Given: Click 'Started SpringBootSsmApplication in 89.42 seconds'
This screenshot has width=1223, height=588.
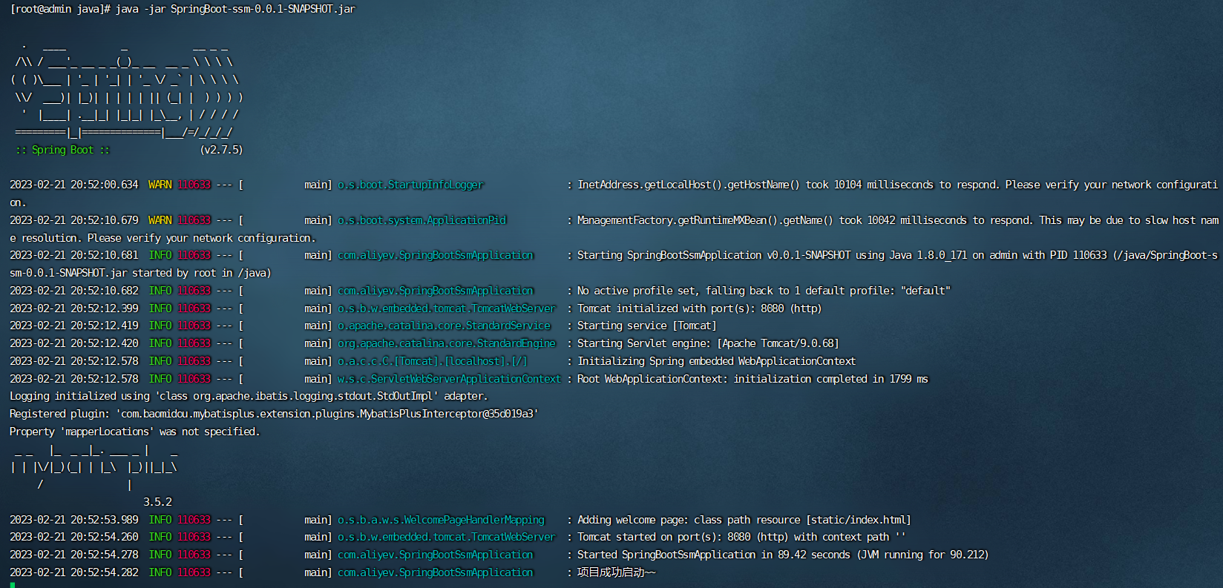Looking at the screenshot, I should pos(783,555).
